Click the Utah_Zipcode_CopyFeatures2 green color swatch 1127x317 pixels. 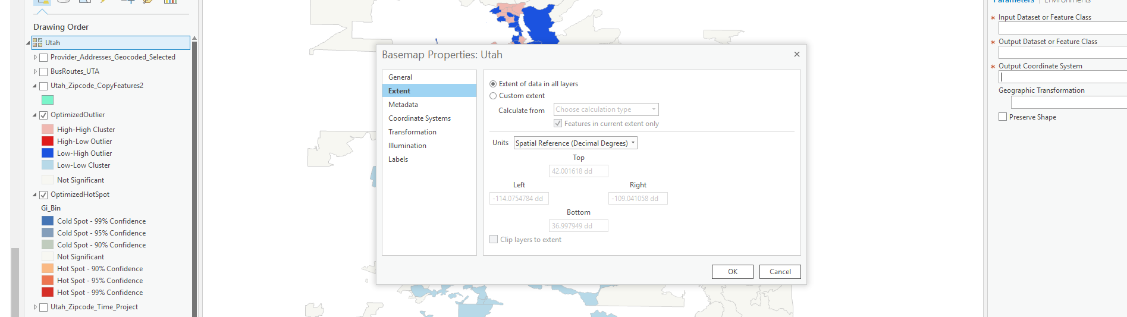(x=48, y=100)
